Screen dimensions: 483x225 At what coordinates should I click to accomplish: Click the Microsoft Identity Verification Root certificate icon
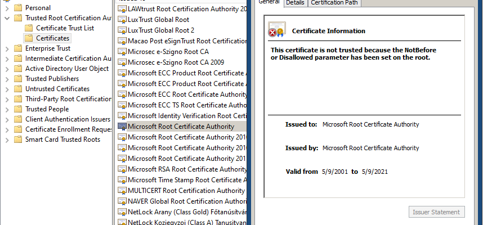[122, 116]
